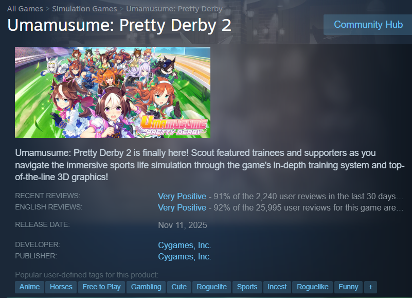Open the Community Hub
The height and width of the screenshot is (298, 412).
pyautogui.click(x=368, y=25)
